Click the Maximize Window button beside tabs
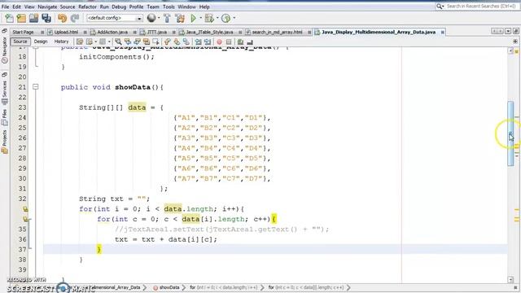This screenshot has height=293, width=521. (x=515, y=31)
